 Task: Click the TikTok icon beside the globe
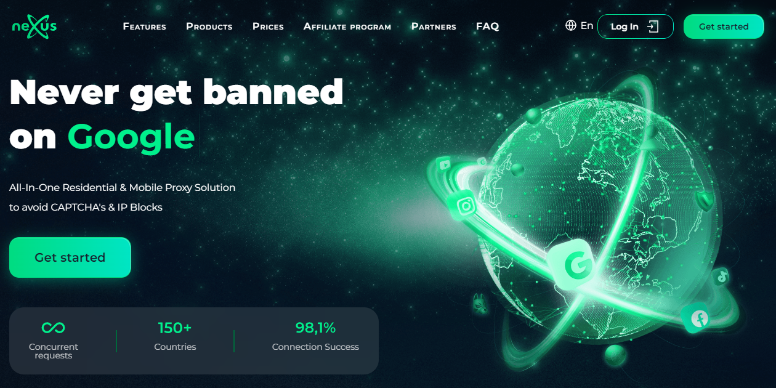(x=722, y=277)
